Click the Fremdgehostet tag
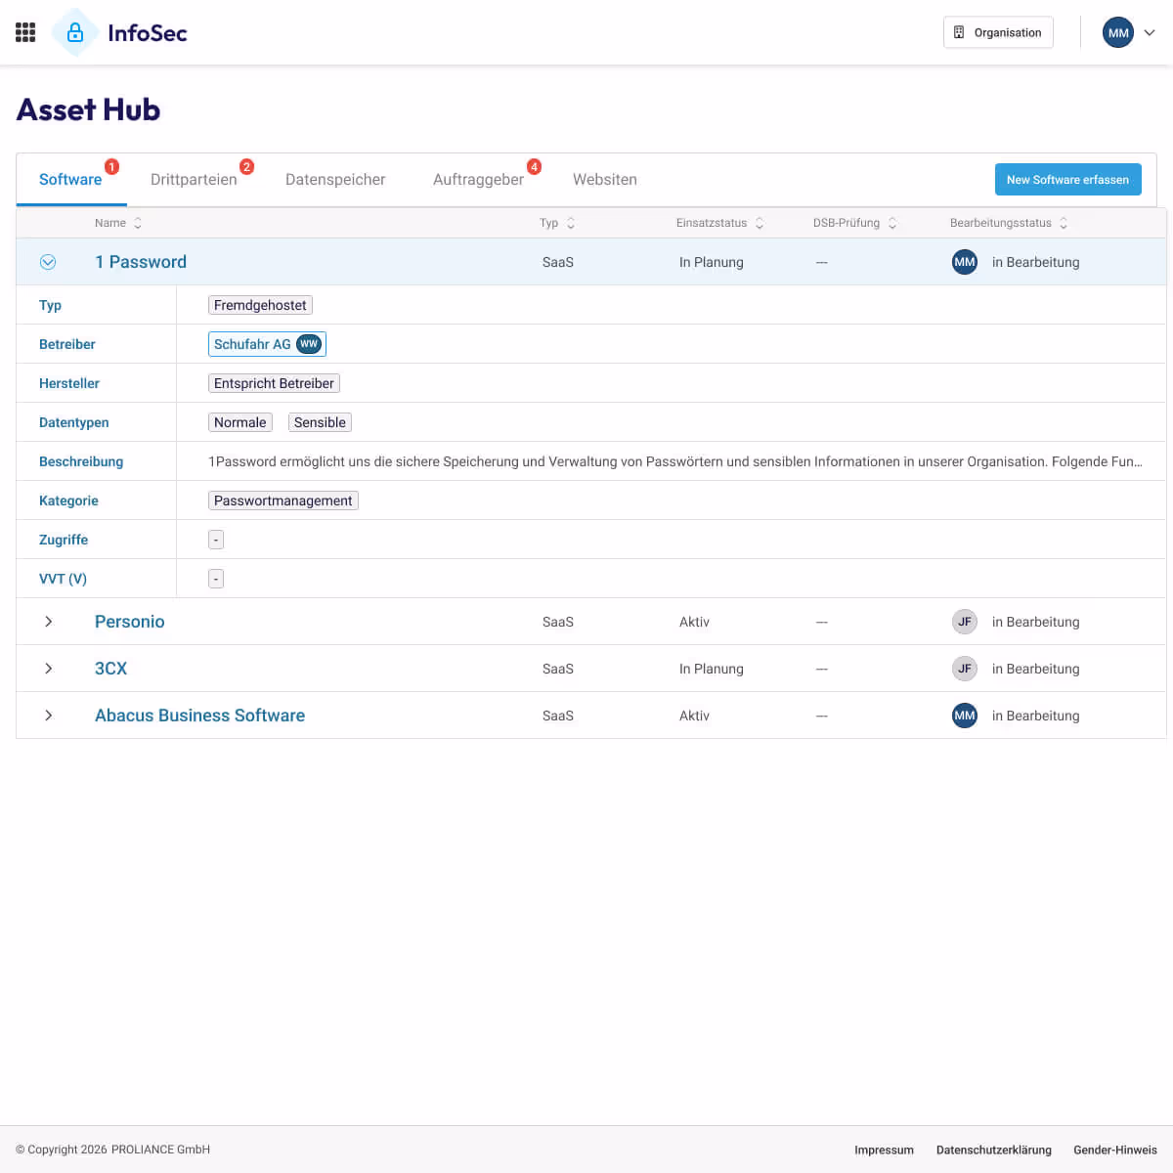Screen dimensions: 1173x1173 (260, 305)
